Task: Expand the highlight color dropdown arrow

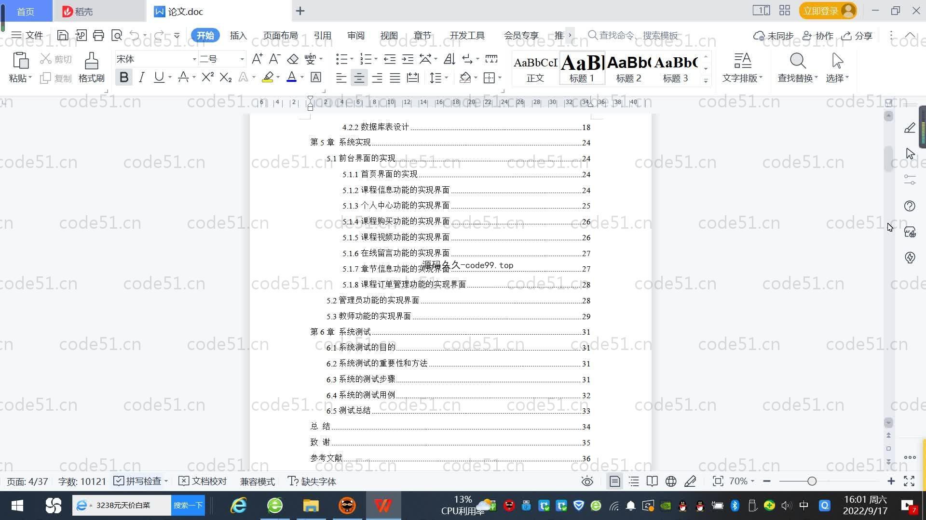Action: click(278, 77)
